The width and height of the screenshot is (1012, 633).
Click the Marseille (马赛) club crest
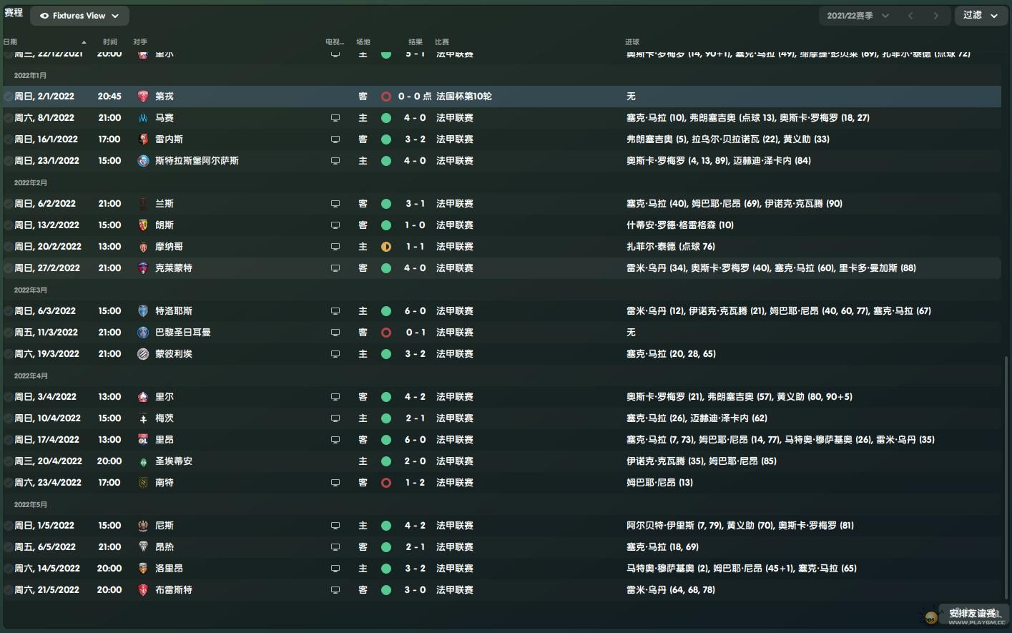coord(143,118)
